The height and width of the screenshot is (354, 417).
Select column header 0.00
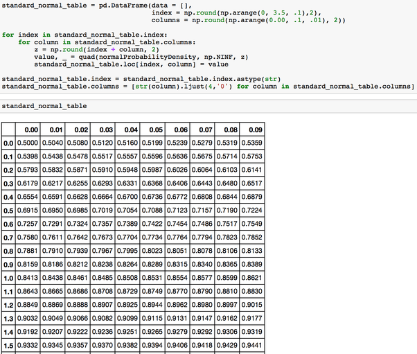click(x=28, y=130)
